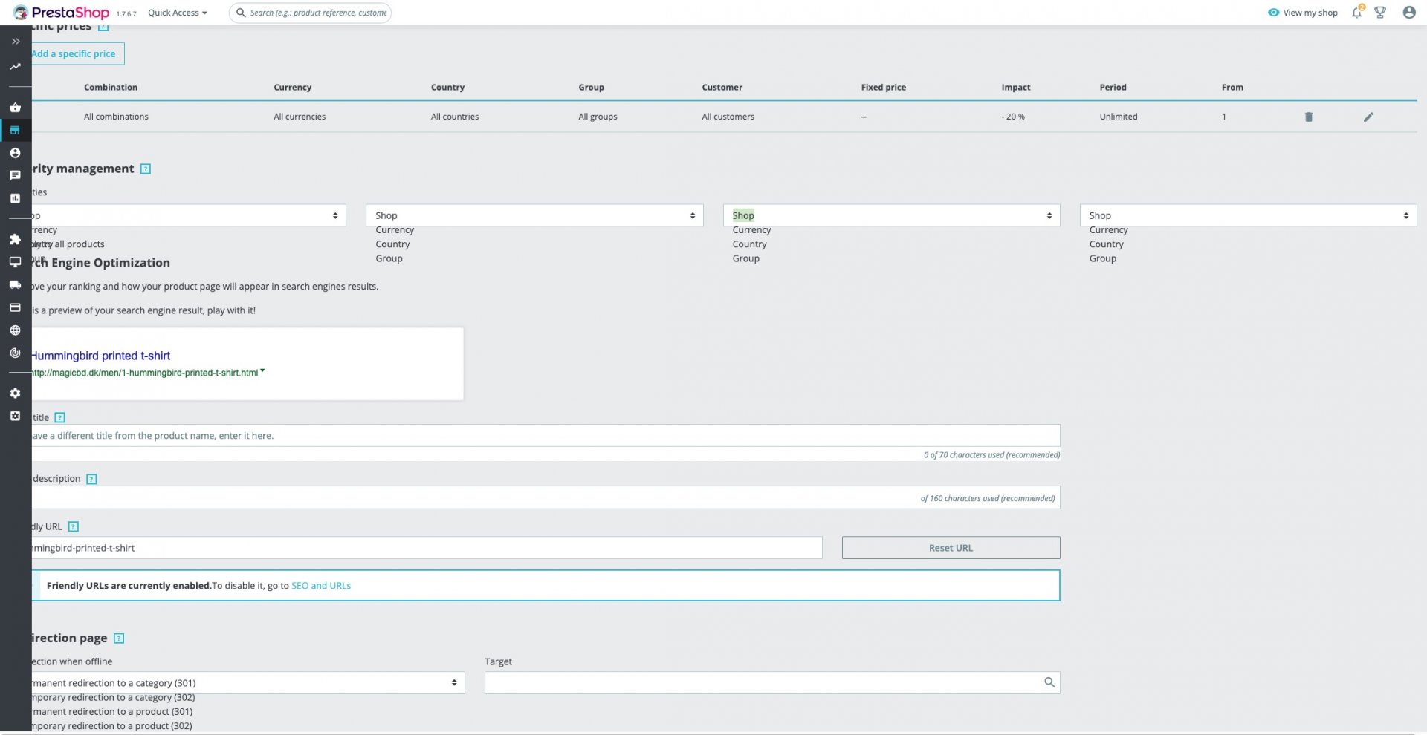Click the Reset URL button
The image size is (1427, 735).
[951, 548]
